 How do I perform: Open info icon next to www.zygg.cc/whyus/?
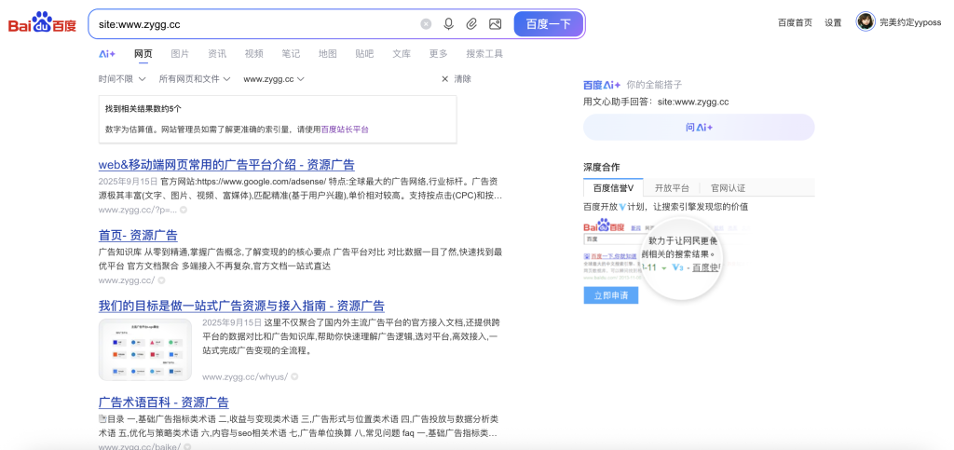point(294,377)
